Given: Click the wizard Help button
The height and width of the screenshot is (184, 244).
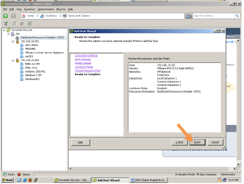Looking at the screenshot, I should (x=80, y=143).
